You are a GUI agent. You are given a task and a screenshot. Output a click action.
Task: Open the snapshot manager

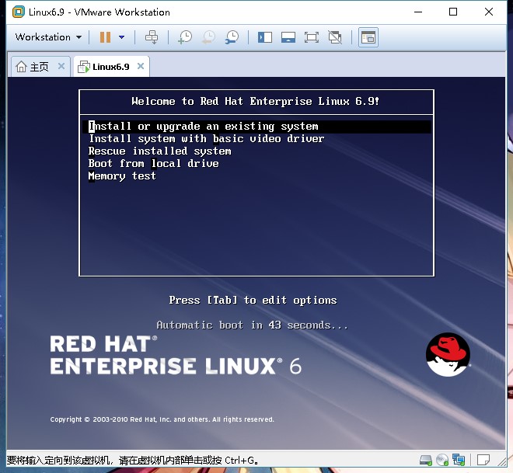coord(232,37)
